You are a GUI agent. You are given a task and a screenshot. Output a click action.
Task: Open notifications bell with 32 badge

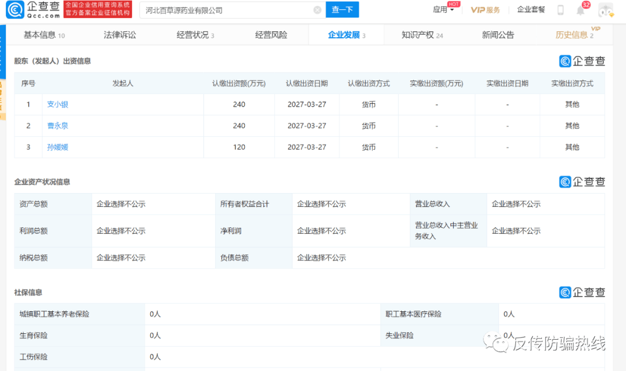(x=581, y=10)
